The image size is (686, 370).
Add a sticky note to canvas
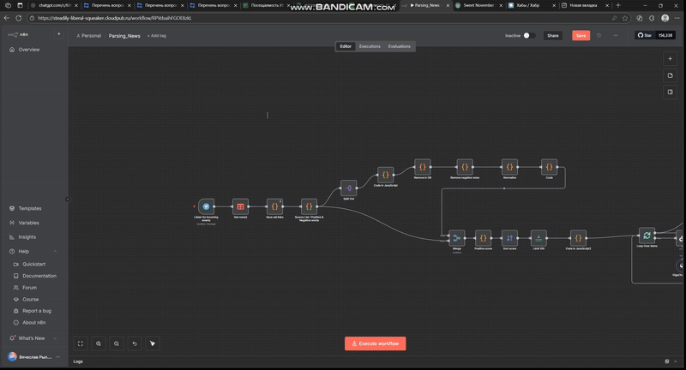670,75
